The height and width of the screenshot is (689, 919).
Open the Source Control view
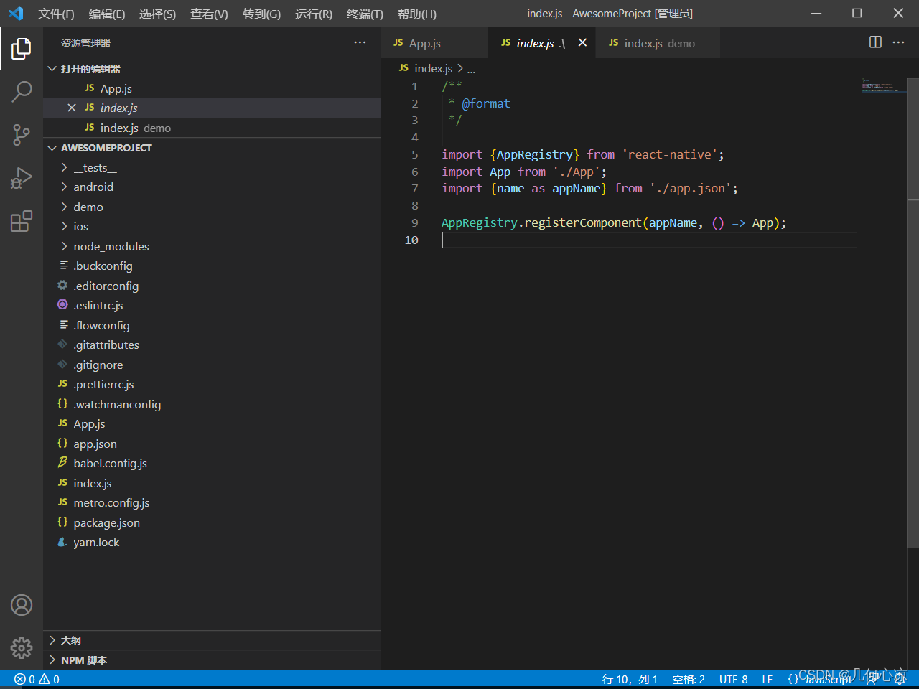point(22,134)
